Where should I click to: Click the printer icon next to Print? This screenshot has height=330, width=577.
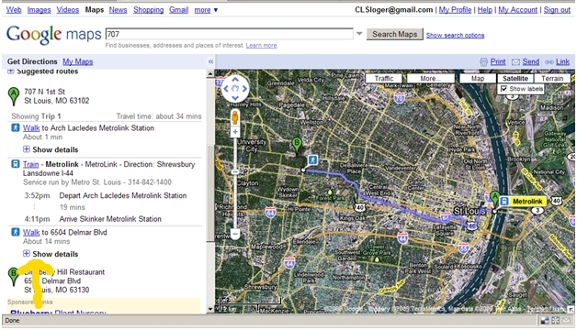pos(483,62)
